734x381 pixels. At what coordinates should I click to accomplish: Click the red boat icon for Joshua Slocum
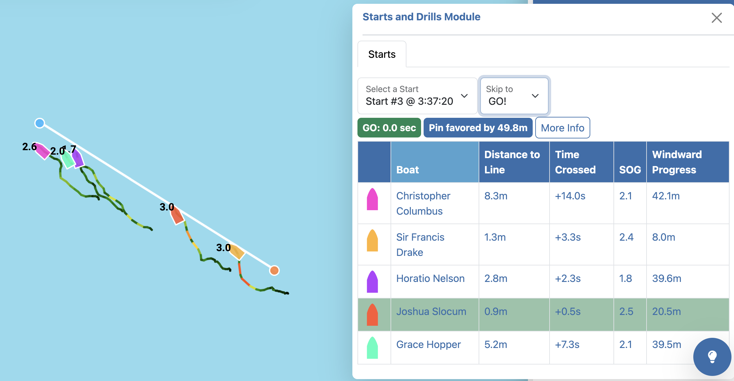(372, 315)
